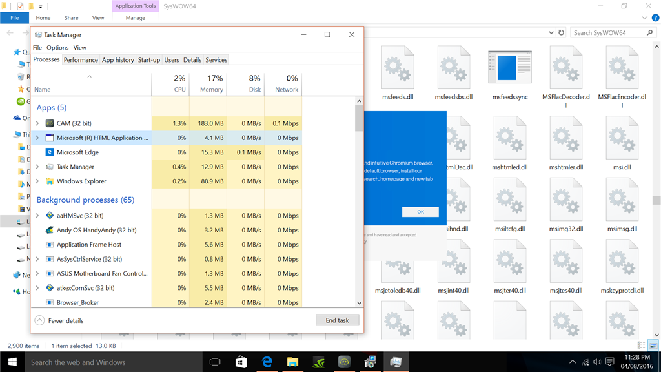
Task: Click the aaHMSvc (32 bit) process icon
Action: click(x=50, y=216)
